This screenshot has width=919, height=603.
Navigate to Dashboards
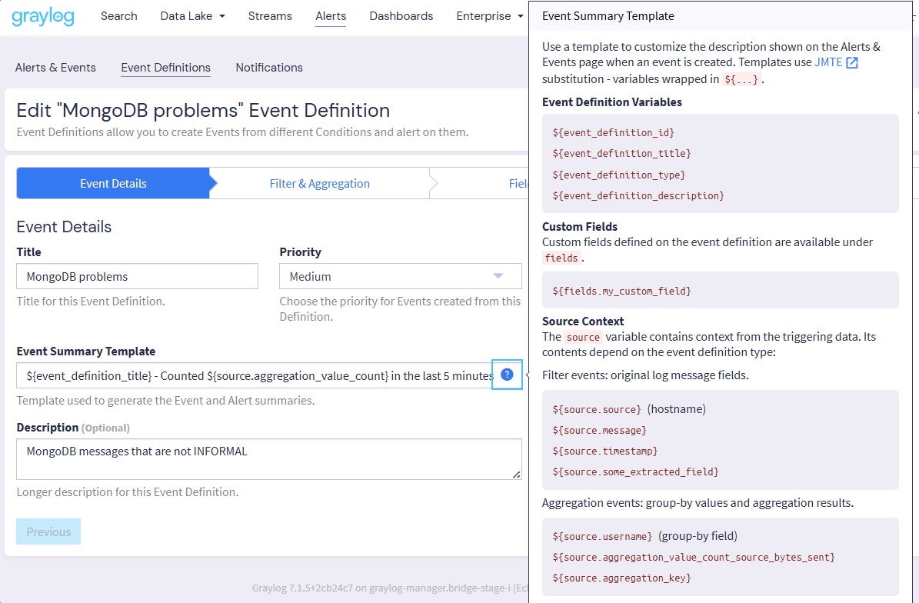point(401,16)
